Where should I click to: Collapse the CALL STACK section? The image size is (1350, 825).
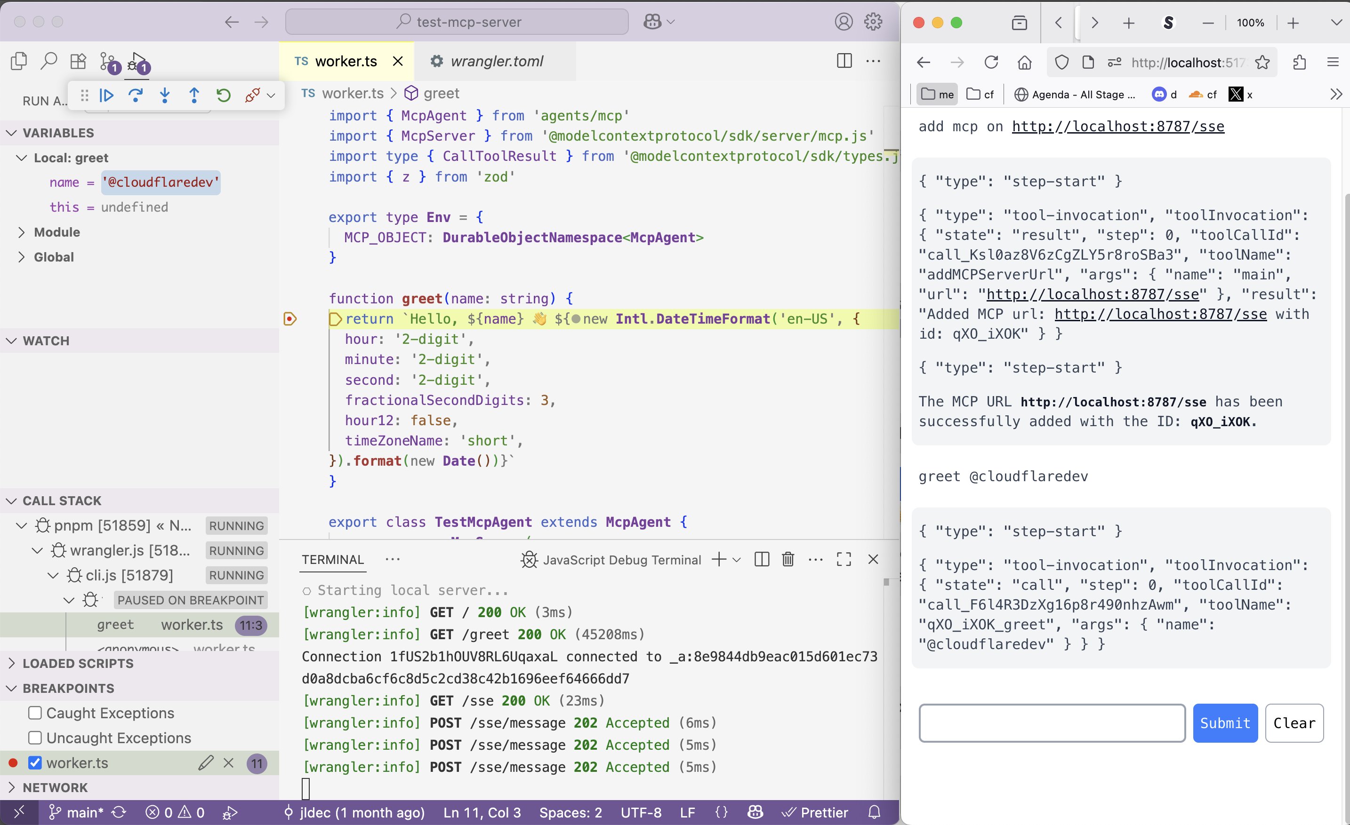[139, 500]
